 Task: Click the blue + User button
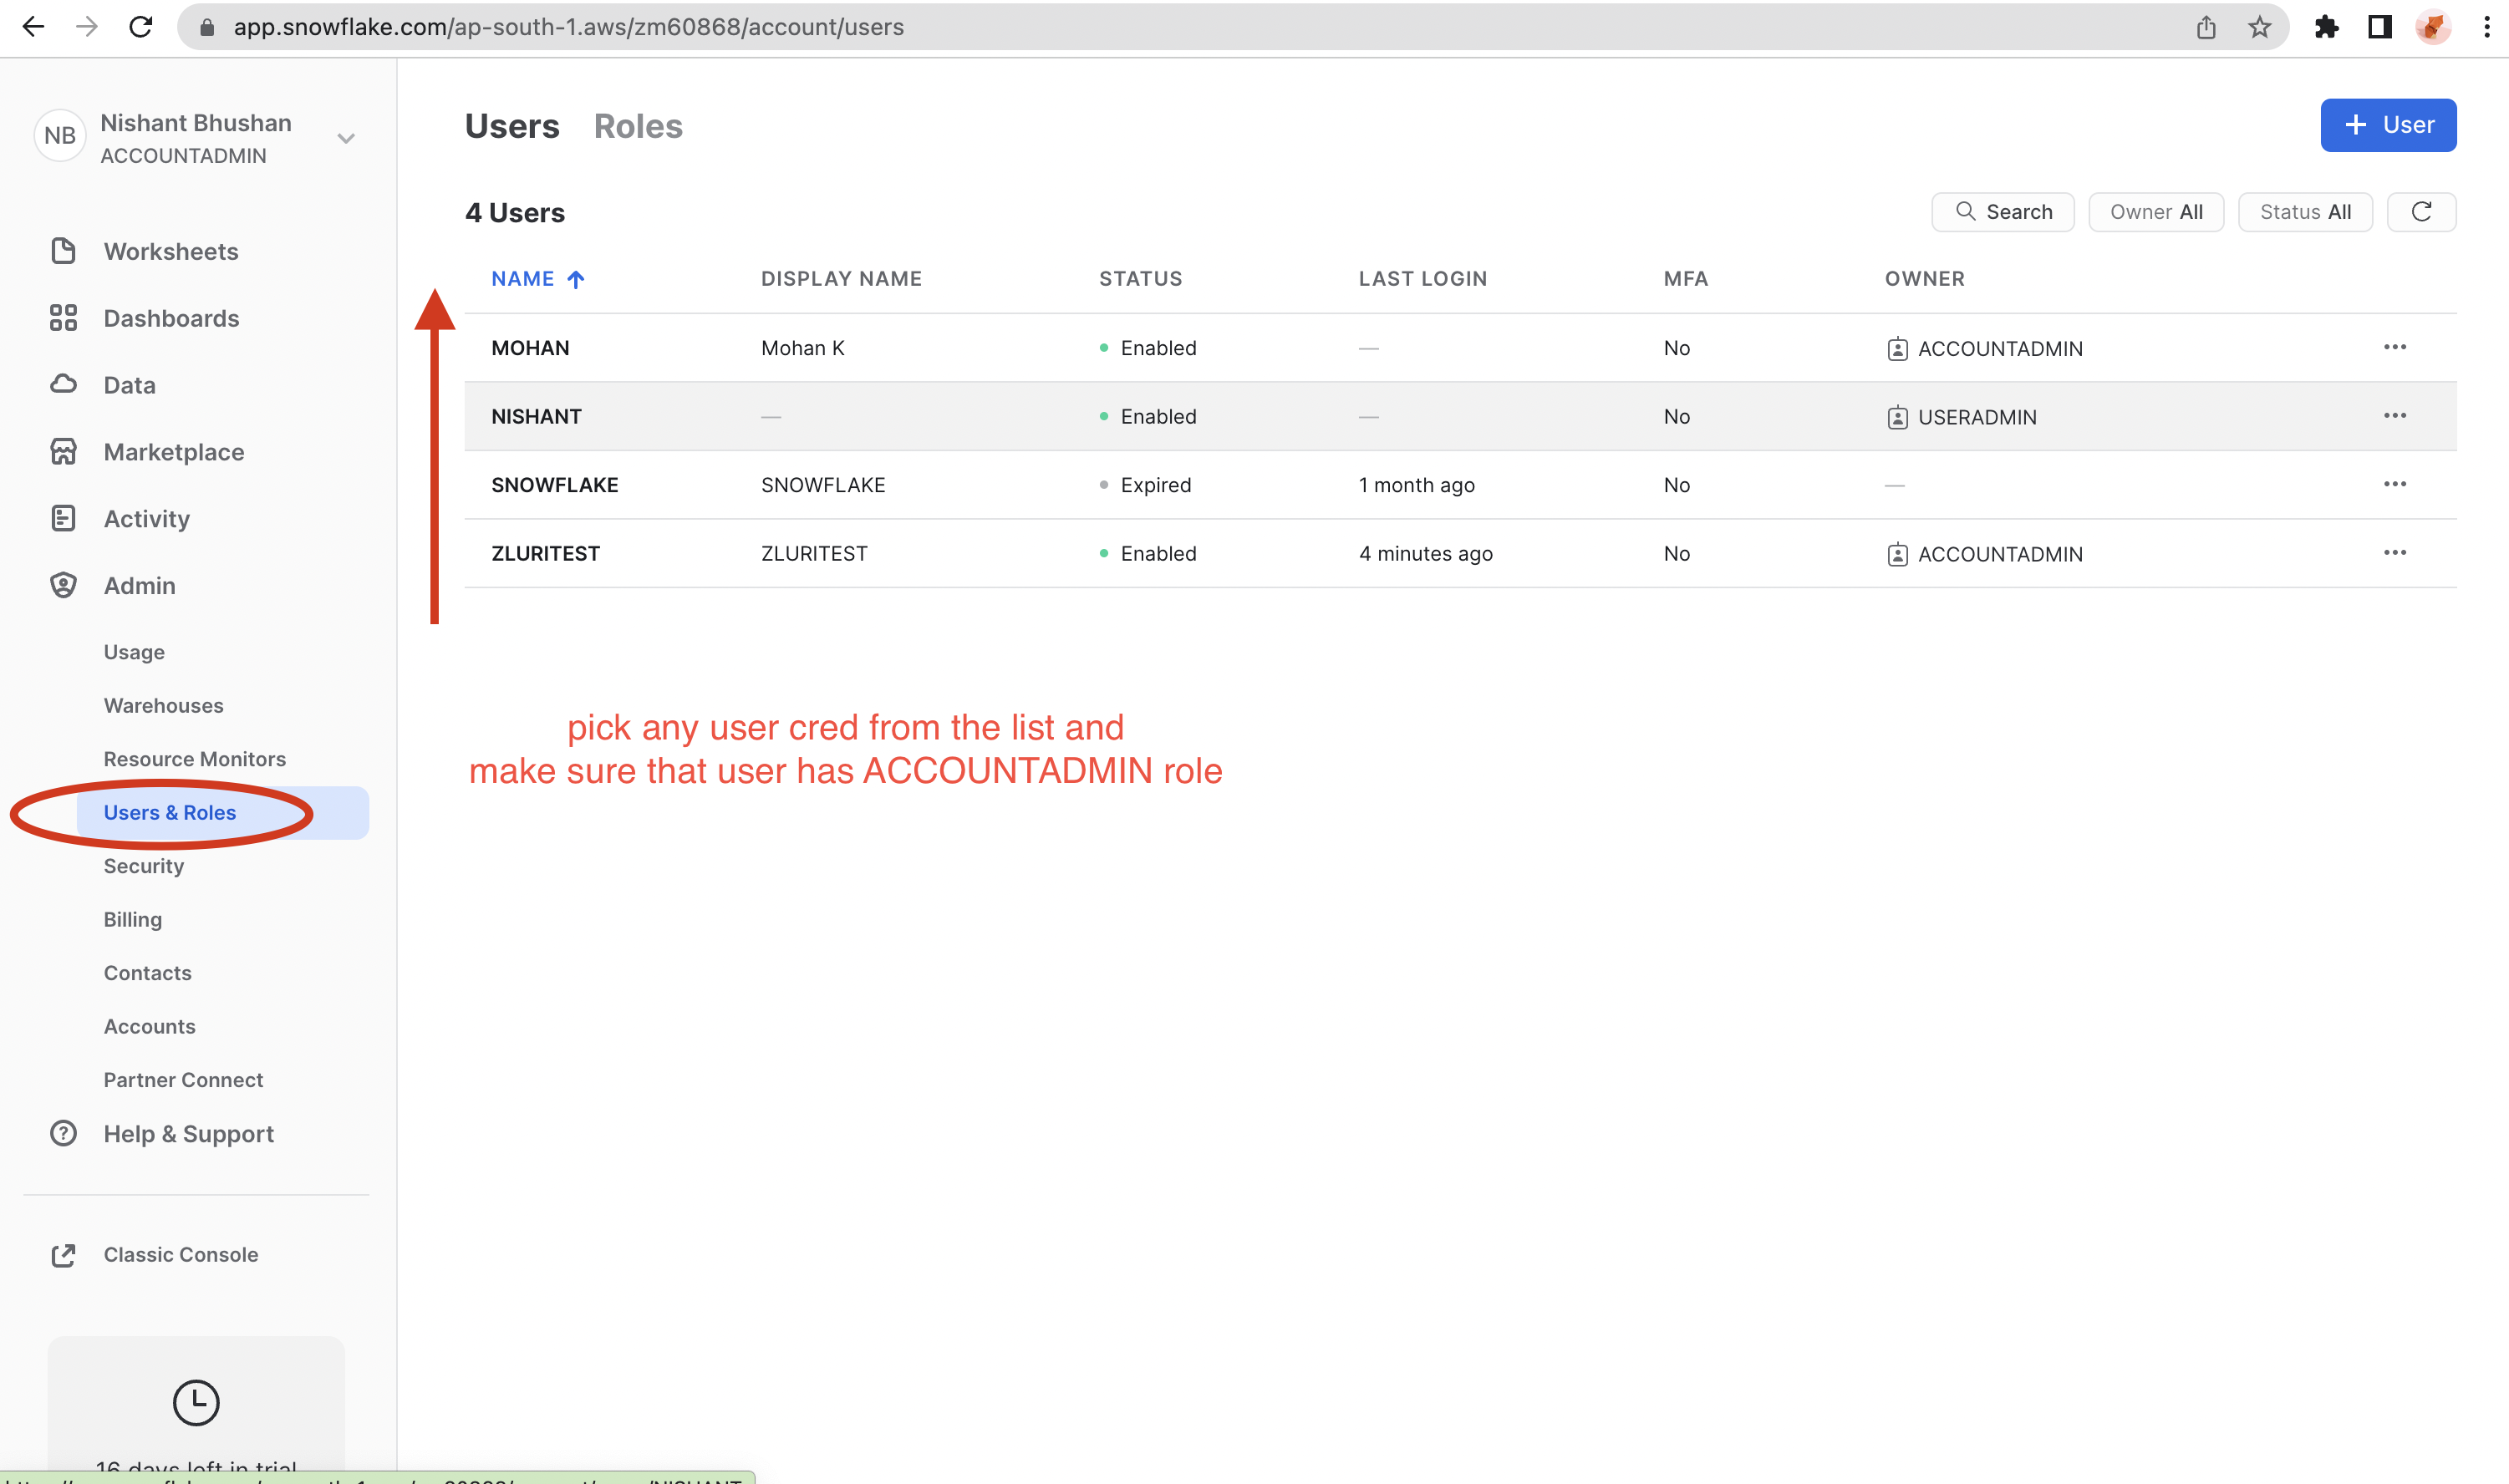(2388, 125)
